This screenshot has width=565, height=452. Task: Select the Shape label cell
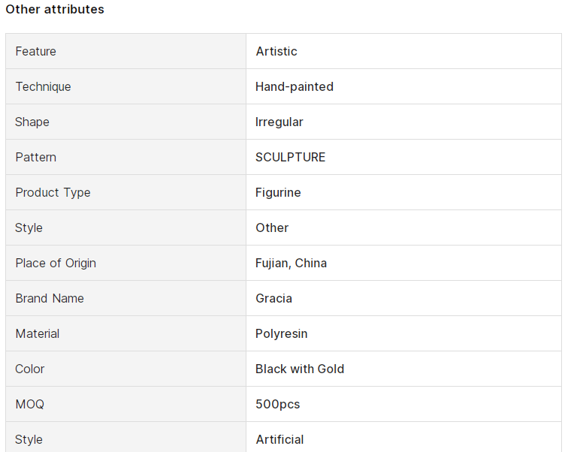pyautogui.click(x=125, y=122)
